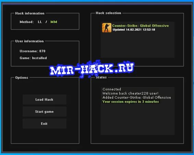Click the Added Counter-Strike: Global Offensive status line
194x155 pixels.
pyautogui.click(x=137, y=97)
